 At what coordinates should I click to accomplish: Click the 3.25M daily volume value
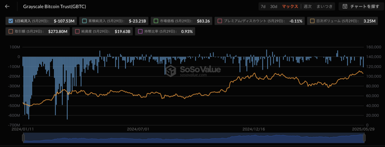click(369, 21)
